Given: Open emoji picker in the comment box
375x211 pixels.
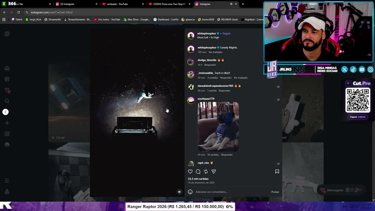Looking at the screenshot, I should [190, 192].
